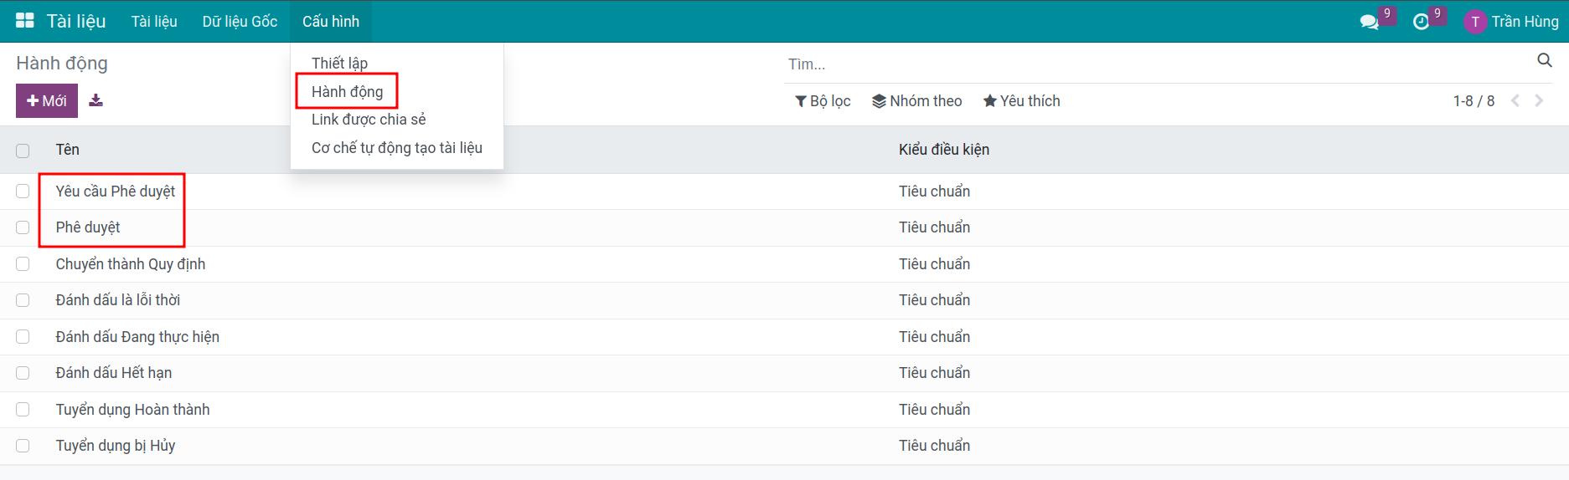Open the Chuyển thành Quy định record
The image size is (1569, 480).
[x=131, y=264]
